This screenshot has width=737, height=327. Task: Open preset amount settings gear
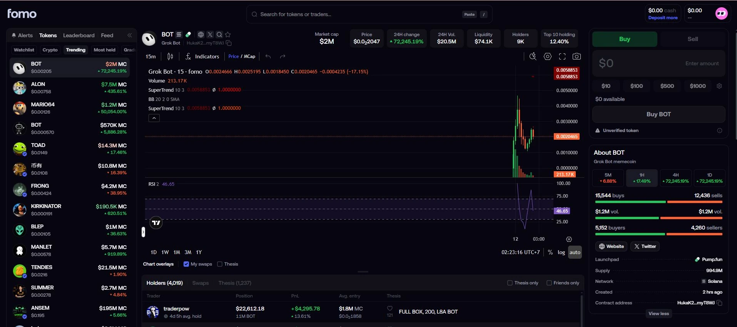[719, 86]
